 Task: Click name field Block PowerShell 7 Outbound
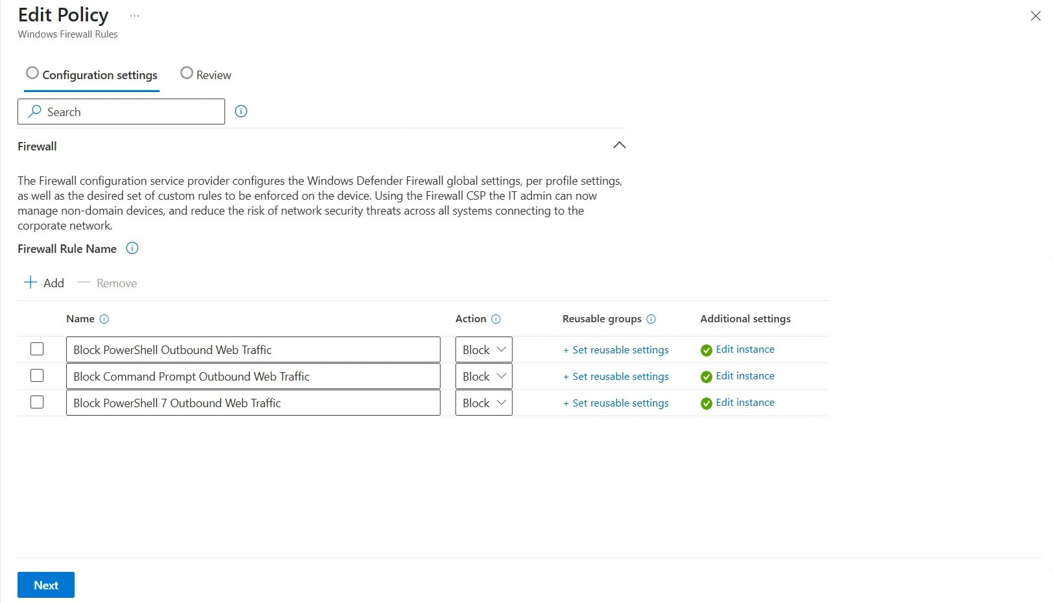(253, 403)
